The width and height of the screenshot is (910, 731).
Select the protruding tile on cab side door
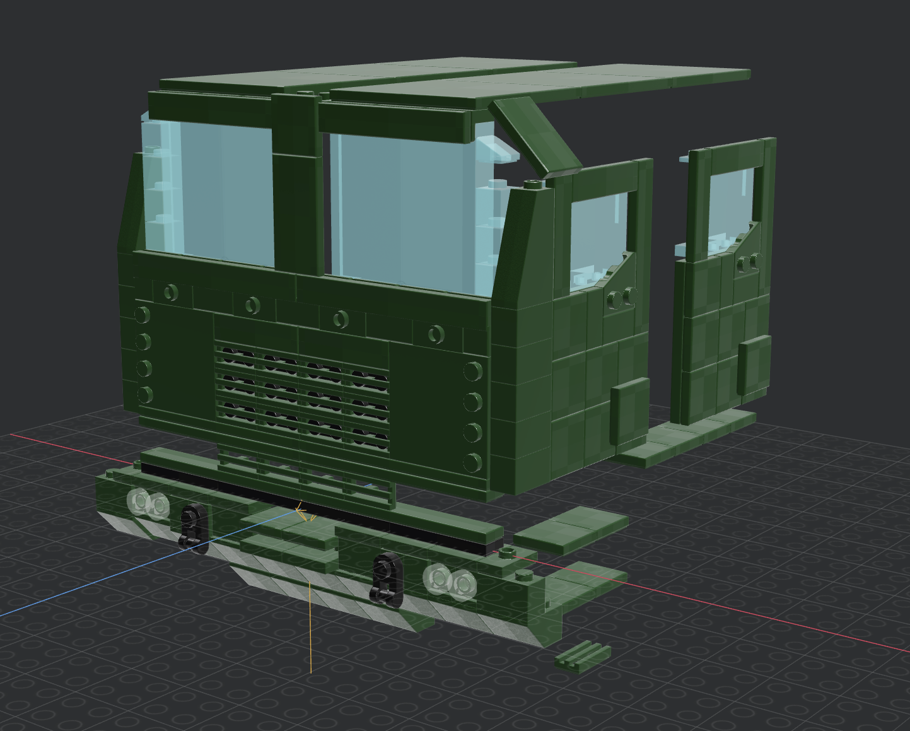630,411
